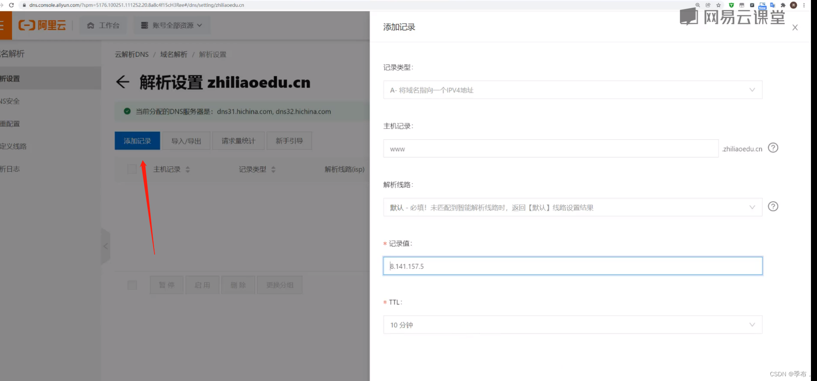The width and height of the screenshot is (817, 381).
Task: Click the 记录值 input with 8.141.157.5
Action: (x=573, y=266)
